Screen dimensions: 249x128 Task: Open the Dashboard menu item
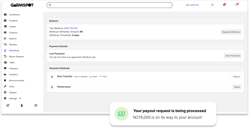tap(14, 15)
